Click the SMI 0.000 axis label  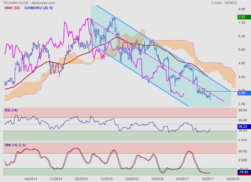(x=243, y=160)
